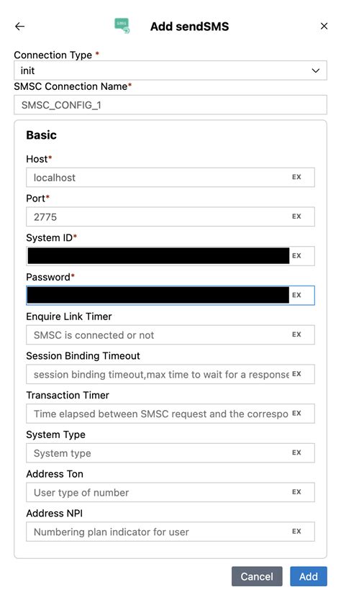Screen dimensions: 341x610
Task: Click the green sendSMS icon
Action: click(122, 26)
